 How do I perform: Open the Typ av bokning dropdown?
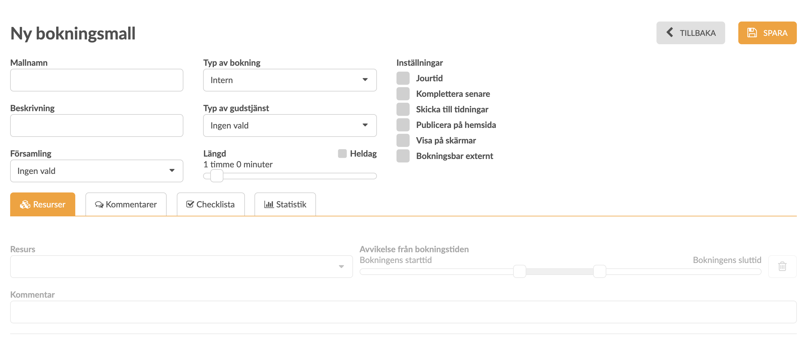(x=289, y=80)
